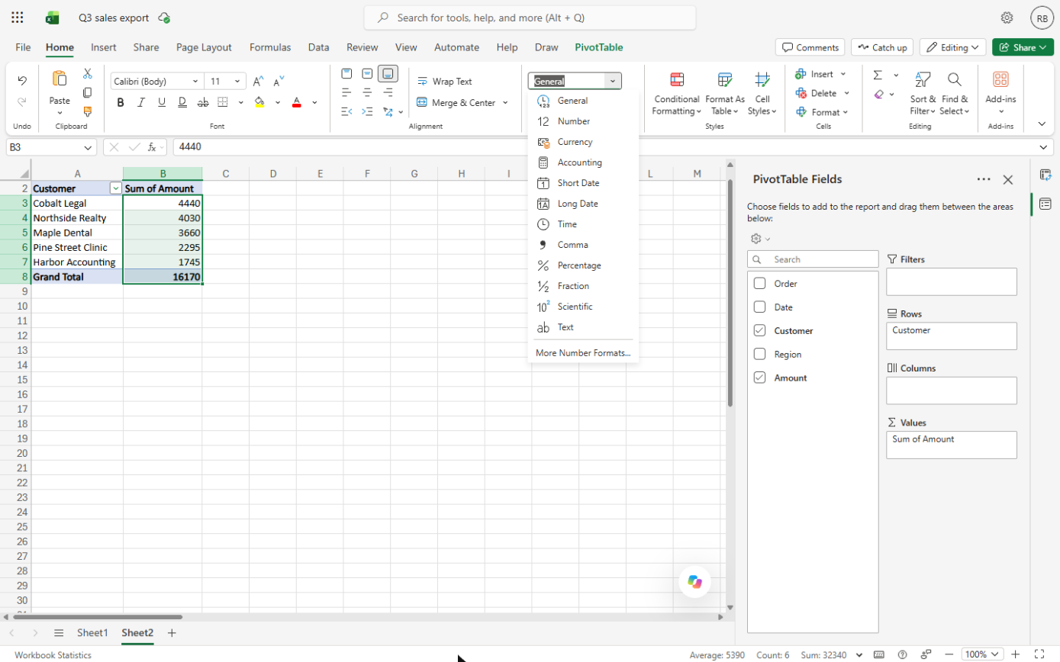The width and height of the screenshot is (1060, 662).
Task: Open the Customer column filter dropdown
Action: 115,188
